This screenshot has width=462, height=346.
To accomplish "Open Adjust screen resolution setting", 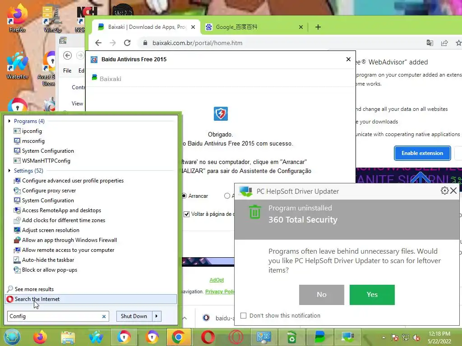I will tap(51, 230).
